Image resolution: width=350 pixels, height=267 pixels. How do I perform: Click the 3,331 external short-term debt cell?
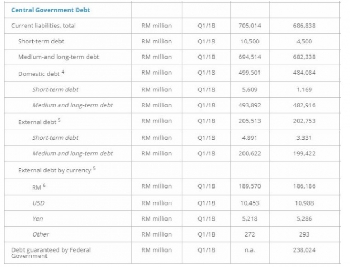click(x=304, y=138)
